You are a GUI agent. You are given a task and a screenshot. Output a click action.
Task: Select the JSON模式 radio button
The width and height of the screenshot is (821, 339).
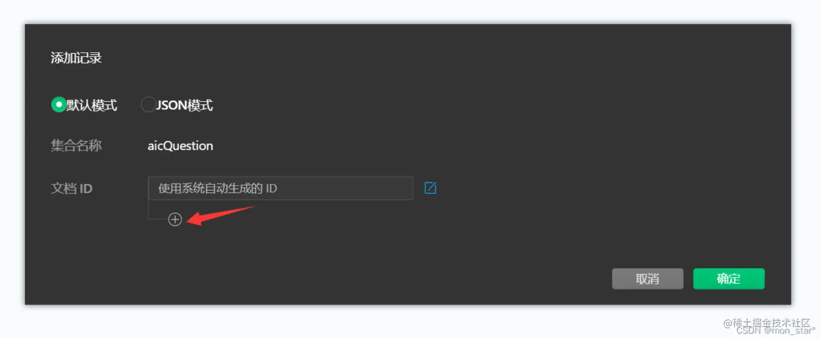pos(148,105)
